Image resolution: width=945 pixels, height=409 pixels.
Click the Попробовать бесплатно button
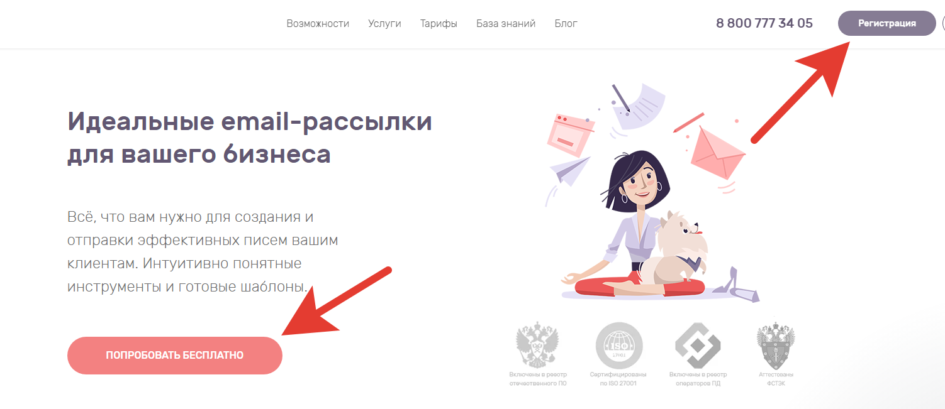(x=175, y=356)
